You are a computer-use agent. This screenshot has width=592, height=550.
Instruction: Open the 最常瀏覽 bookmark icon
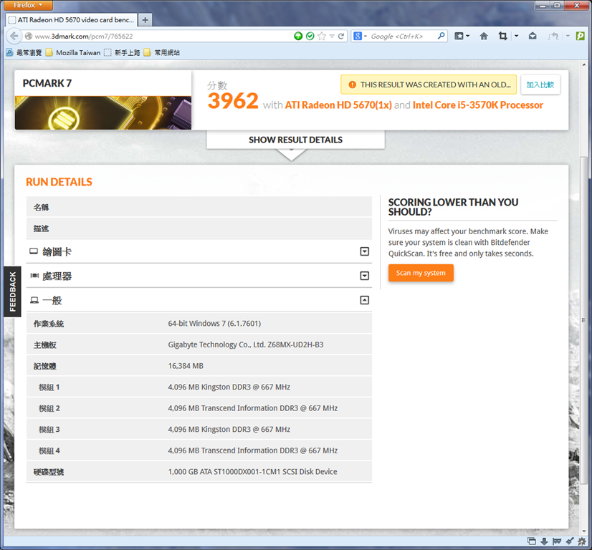click(x=10, y=52)
